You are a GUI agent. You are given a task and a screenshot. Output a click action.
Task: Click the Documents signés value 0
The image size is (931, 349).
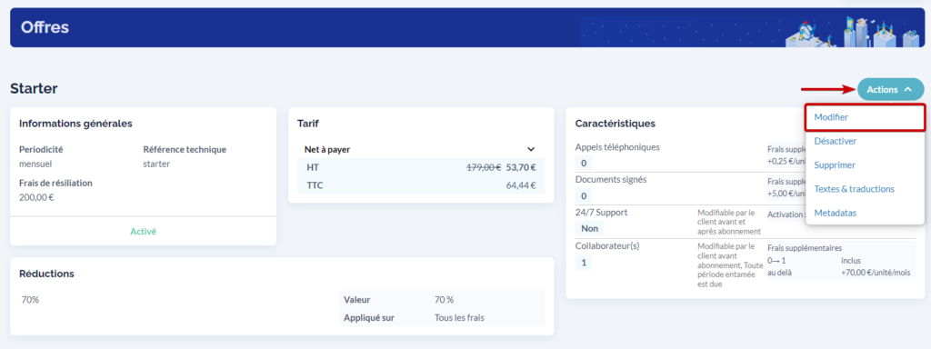tap(584, 196)
